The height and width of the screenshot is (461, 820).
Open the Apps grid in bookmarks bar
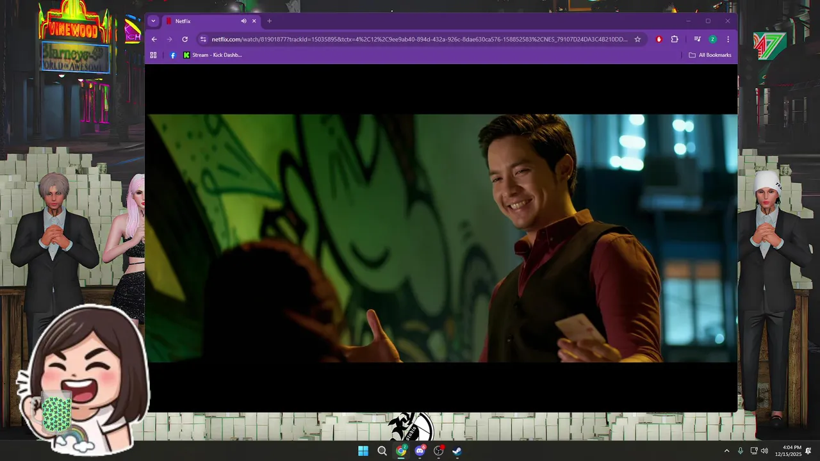tap(153, 55)
